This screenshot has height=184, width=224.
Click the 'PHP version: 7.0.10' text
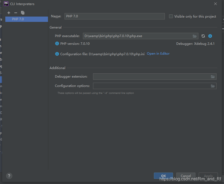[75, 44]
